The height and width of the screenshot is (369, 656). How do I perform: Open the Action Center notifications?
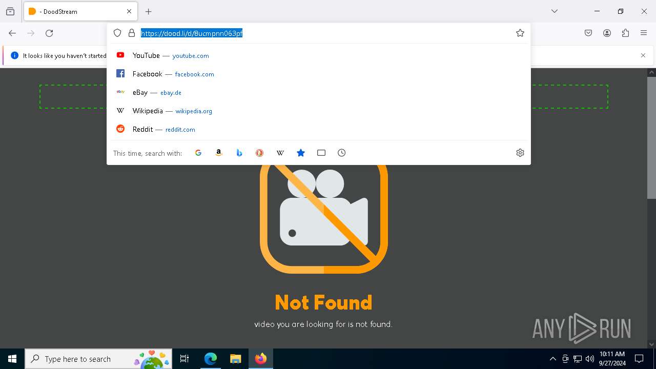click(640, 359)
